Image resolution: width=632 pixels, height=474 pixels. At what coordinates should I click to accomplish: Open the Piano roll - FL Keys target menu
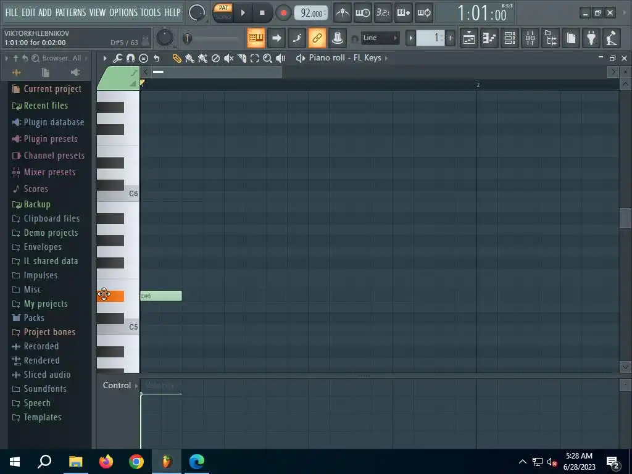[345, 58]
